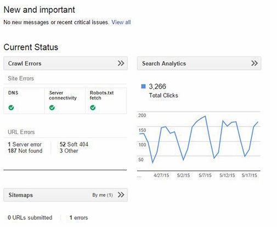
Task: Click the 3 Other URL errors link
Action: coord(69,151)
